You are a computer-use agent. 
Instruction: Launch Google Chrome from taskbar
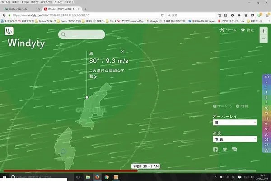[x=107, y=177]
